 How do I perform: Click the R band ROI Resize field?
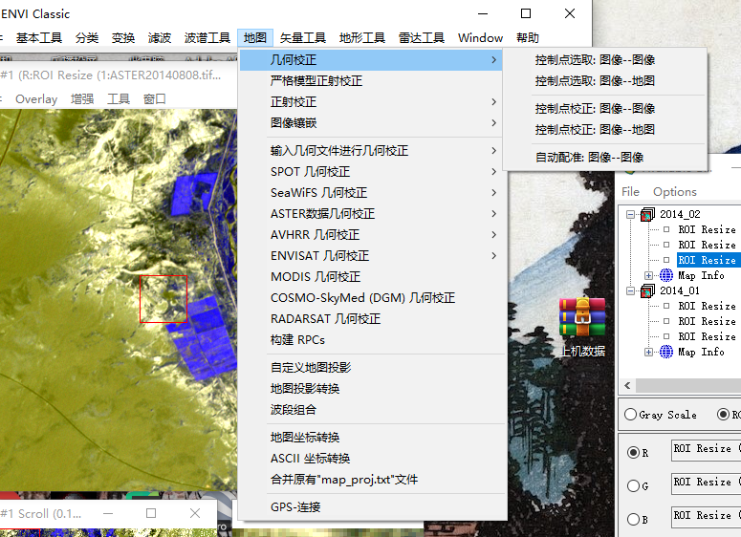(x=706, y=450)
